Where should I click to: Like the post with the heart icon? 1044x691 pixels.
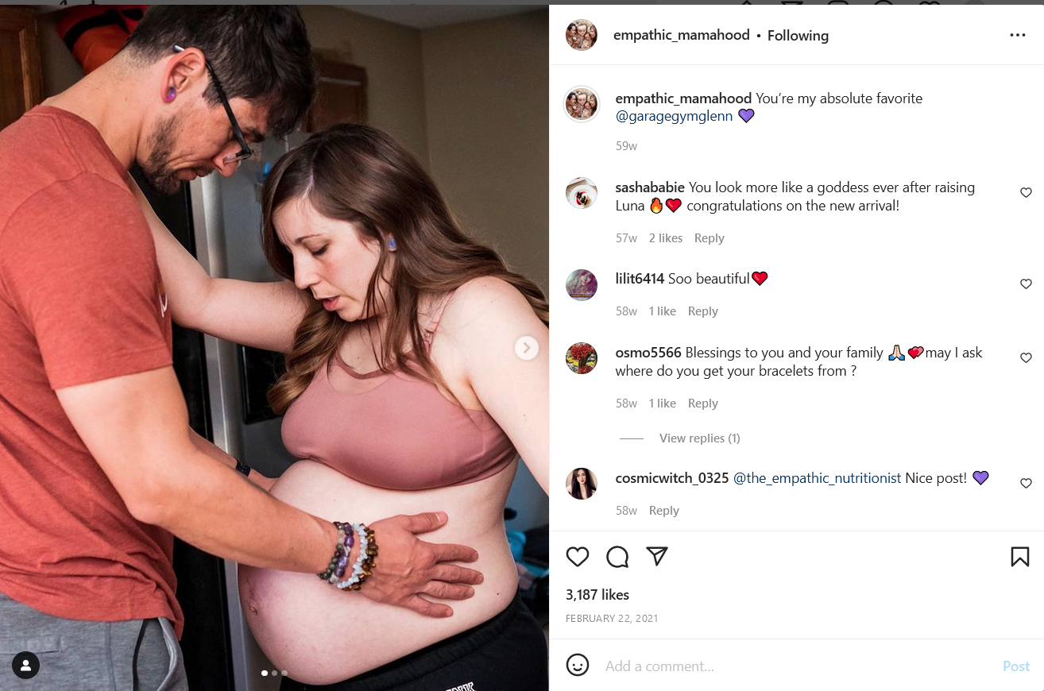pyautogui.click(x=578, y=557)
